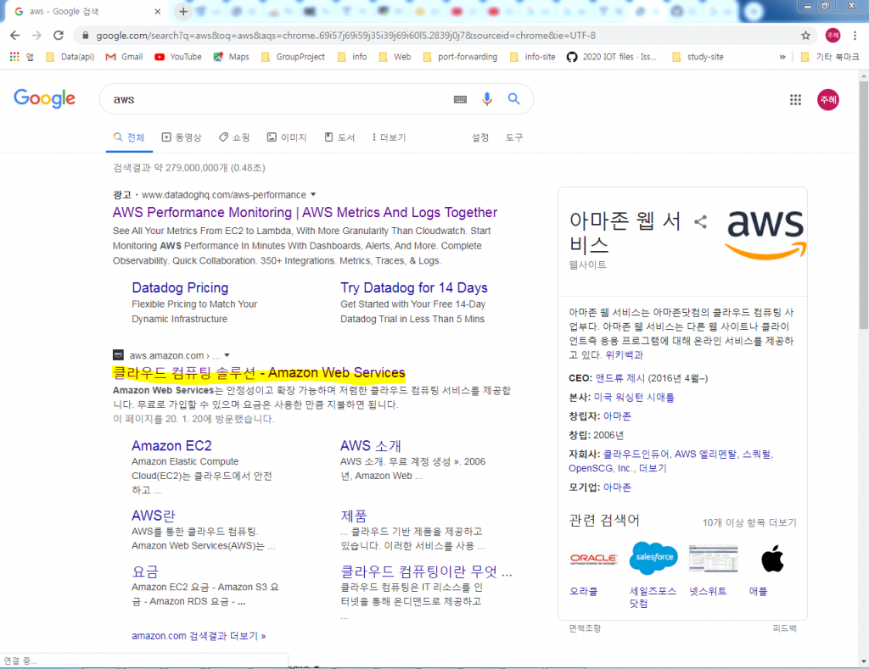Viewport: 869px width, 669px height.
Task: Open 클라우드 컴퓨팅 솔루션 Amazon Web Services result
Action: (259, 373)
